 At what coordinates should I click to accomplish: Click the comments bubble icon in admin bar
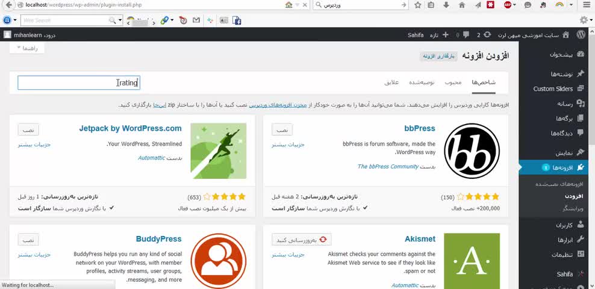[466, 35]
